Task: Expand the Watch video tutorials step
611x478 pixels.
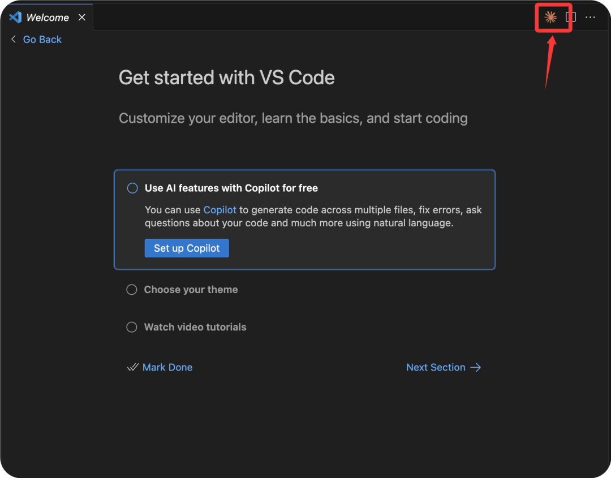Action: 195,327
